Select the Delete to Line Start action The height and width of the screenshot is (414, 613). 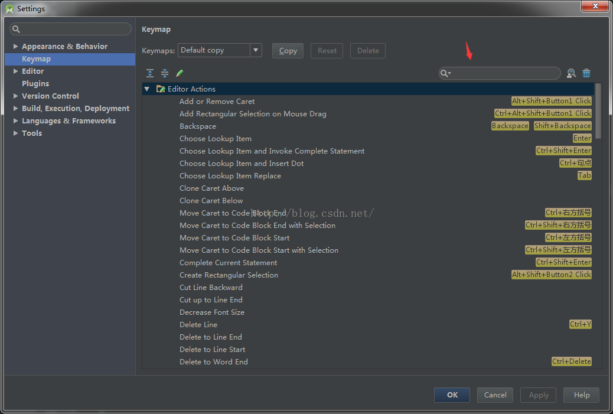[x=368, y=350]
